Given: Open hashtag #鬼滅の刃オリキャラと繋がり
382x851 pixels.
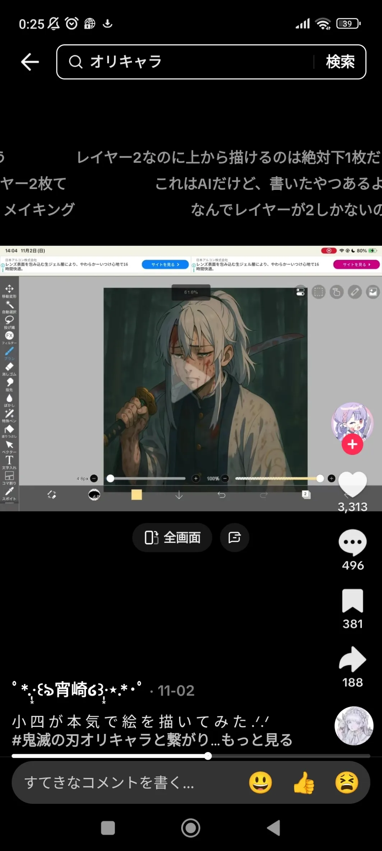Looking at the screenshot, I should click(111, 740).
